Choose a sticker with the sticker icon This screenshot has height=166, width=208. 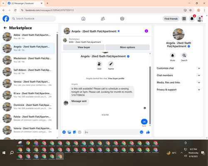click(74, 132)
